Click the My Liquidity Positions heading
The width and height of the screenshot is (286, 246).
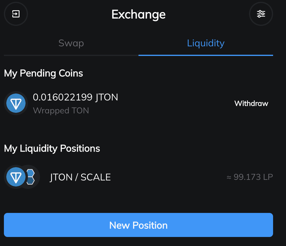[x=52, y=148]
